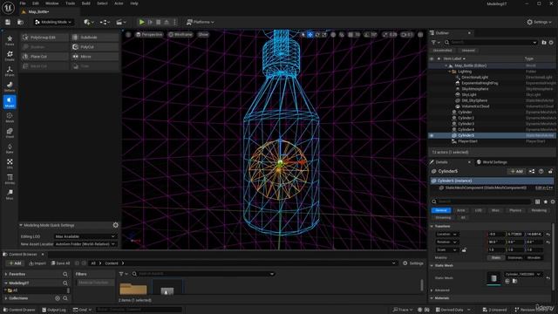558x314 pixels.
Task: Switch to the World Settings tab
Action: tap(492, 162)
